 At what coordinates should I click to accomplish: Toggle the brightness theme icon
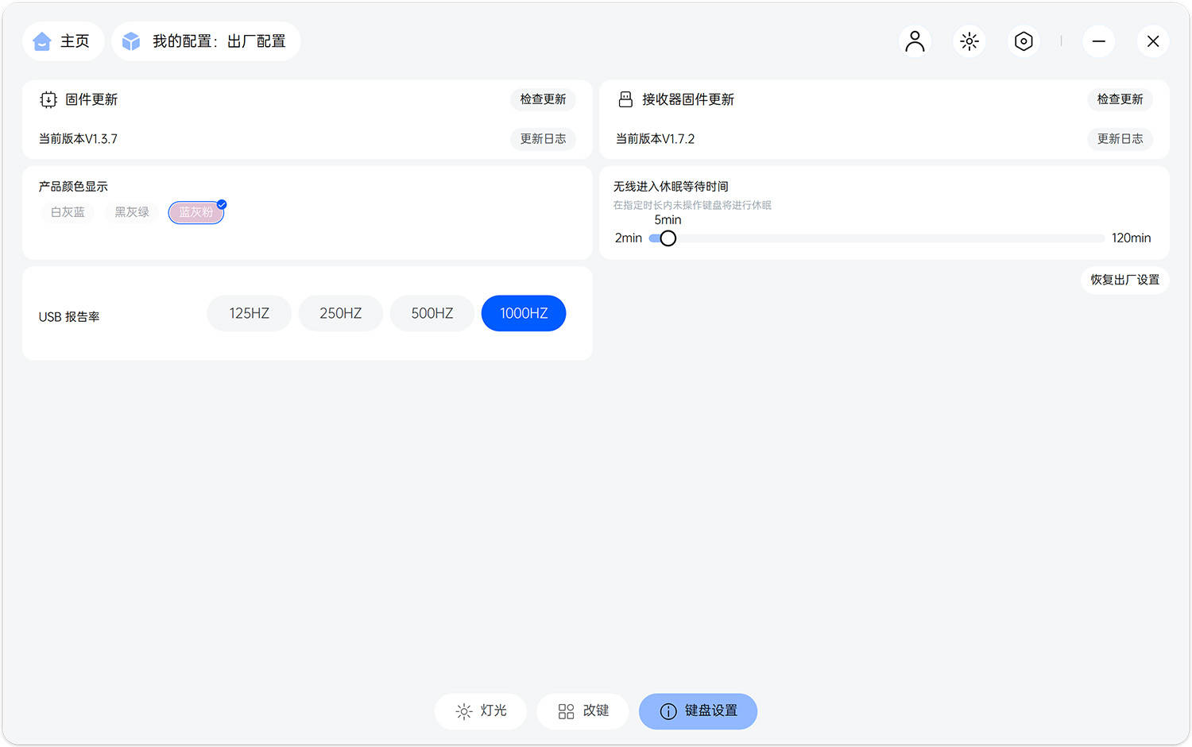tap(969, 41)
